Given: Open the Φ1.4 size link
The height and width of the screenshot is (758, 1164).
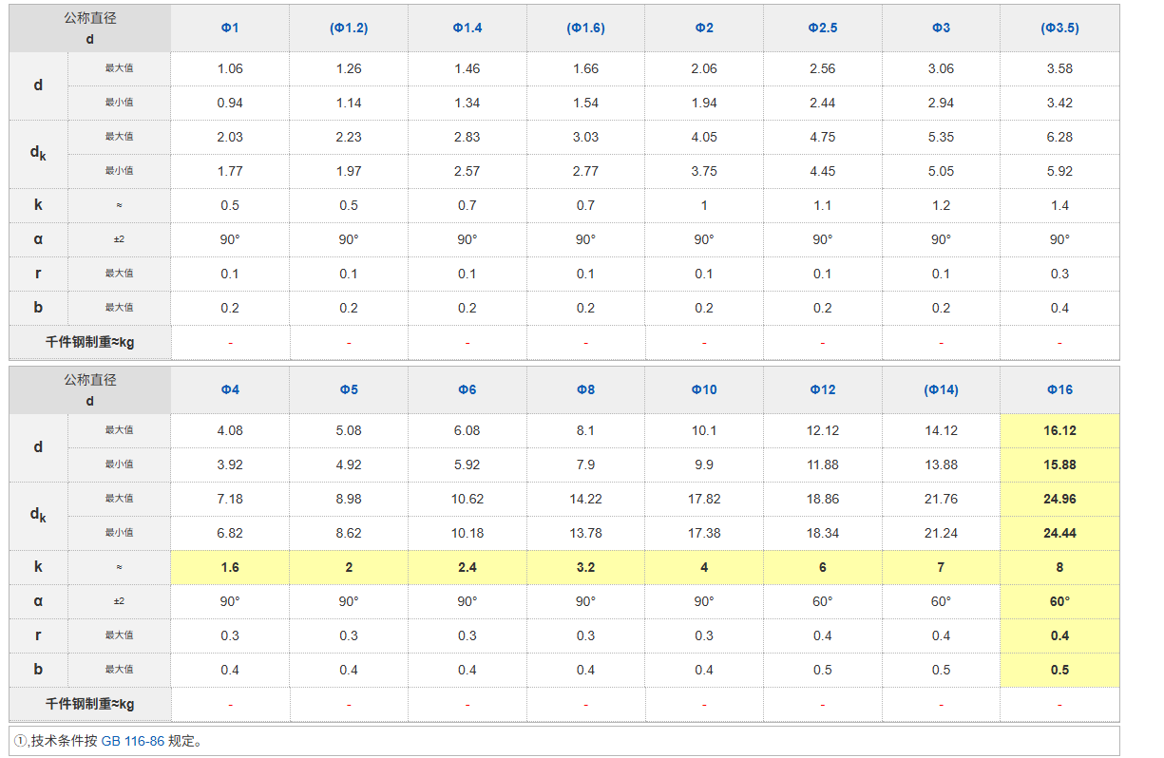Looking at the screenshot, I should pyautogui.click(x=467, y=28).
